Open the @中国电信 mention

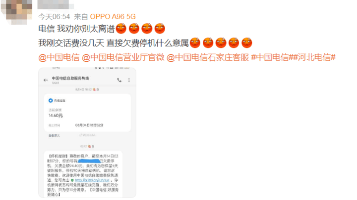coord(59,57)
